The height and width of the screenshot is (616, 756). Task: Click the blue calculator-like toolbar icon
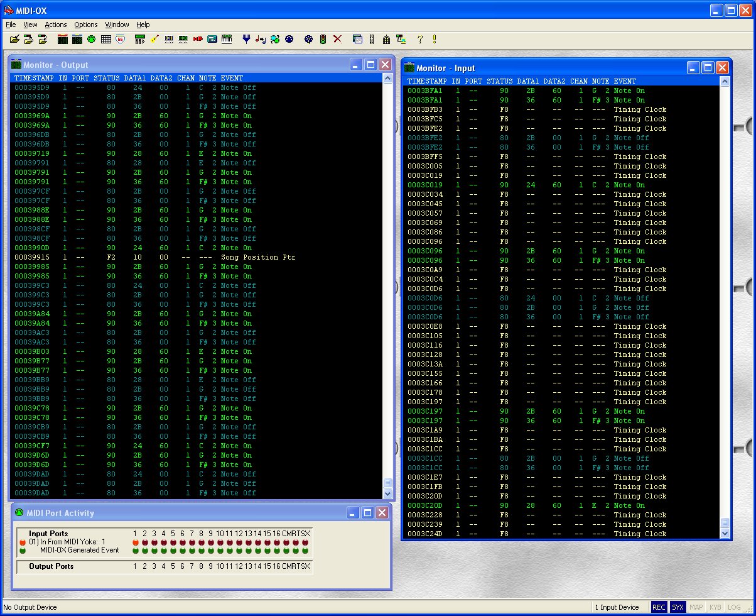point(212,39)
